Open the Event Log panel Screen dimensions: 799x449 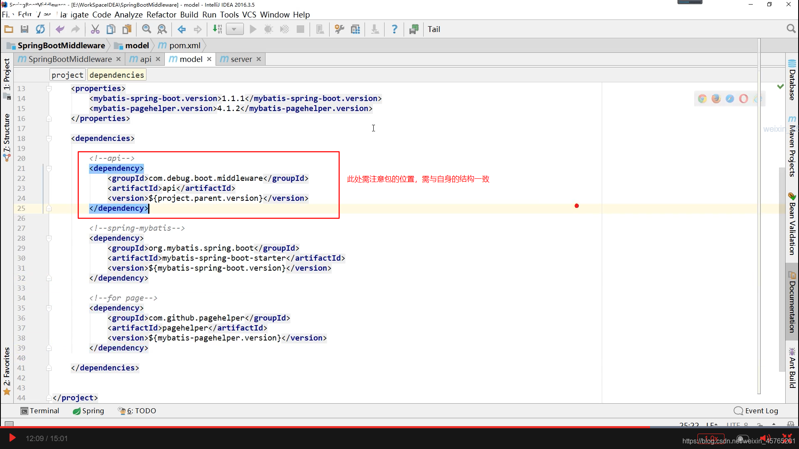pos(756,411)
